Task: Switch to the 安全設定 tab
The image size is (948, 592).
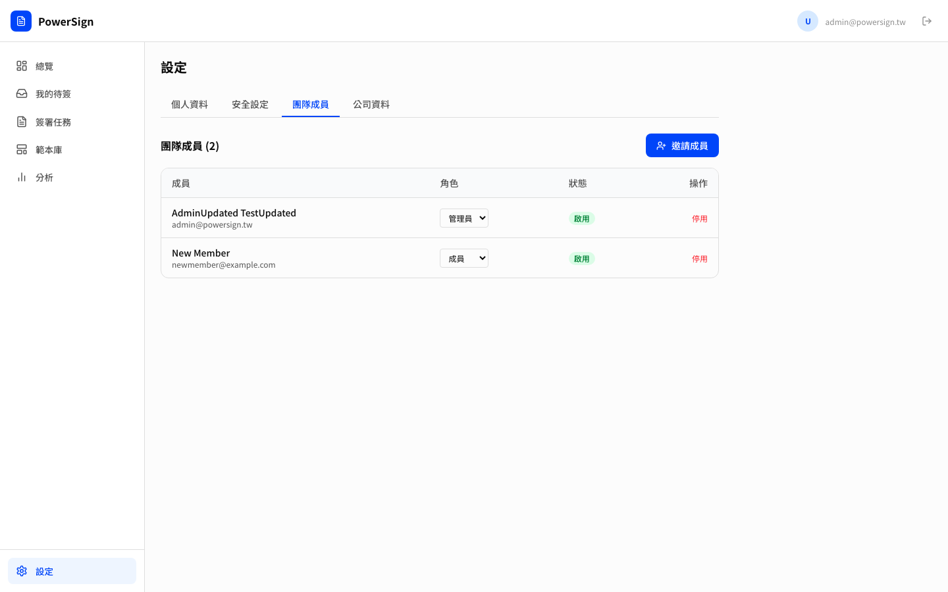Action: point(250,105)
